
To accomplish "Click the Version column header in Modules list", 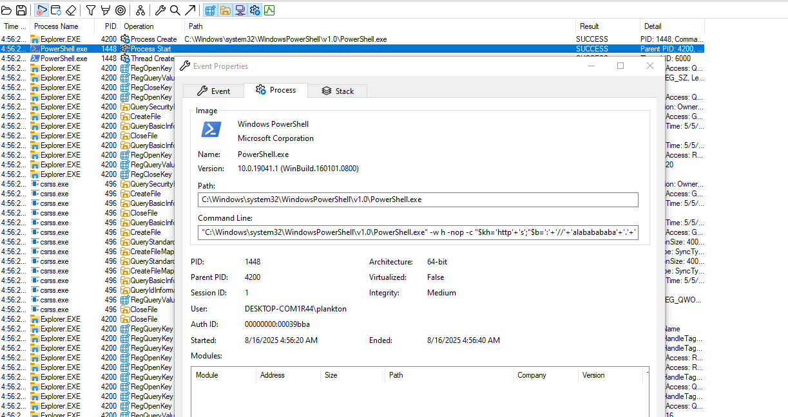I will click(x=610, y=375).
